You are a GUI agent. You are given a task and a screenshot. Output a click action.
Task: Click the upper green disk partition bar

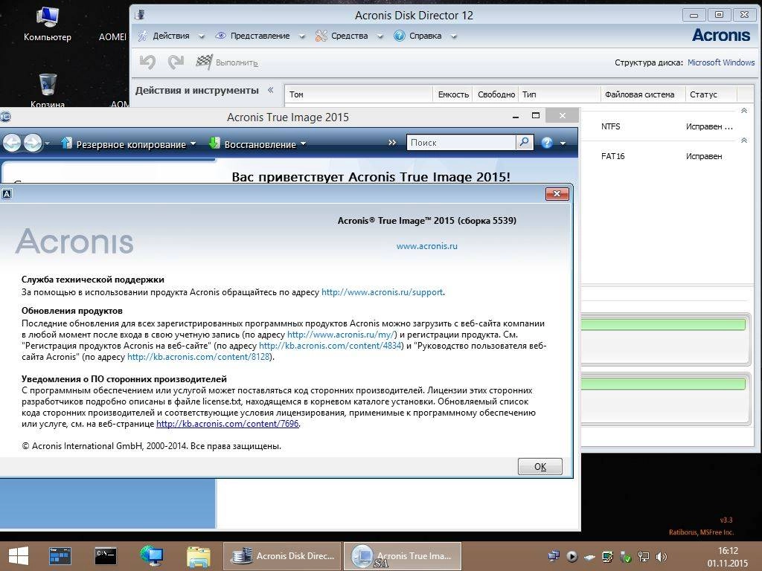coord(663,325)
